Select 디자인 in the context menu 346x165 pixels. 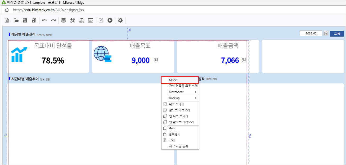point(180,80)
